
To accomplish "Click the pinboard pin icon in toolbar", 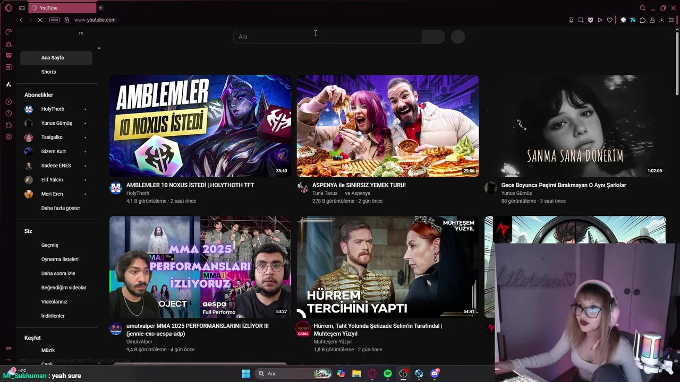I will (571, 20).
